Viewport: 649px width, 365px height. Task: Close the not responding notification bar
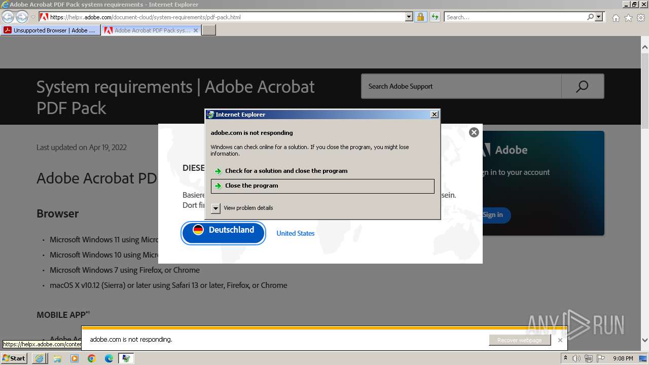[x=560, y=340]
